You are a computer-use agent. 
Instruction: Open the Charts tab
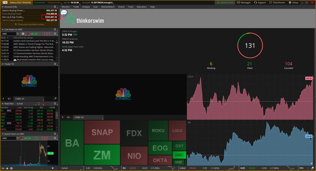pyautogui.click(x=121, y=7)
